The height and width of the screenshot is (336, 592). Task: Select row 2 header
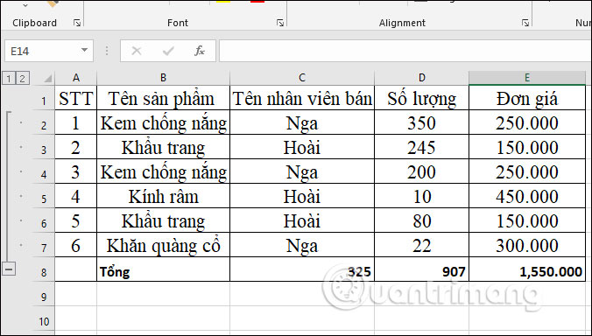click(x=44, y=122)
